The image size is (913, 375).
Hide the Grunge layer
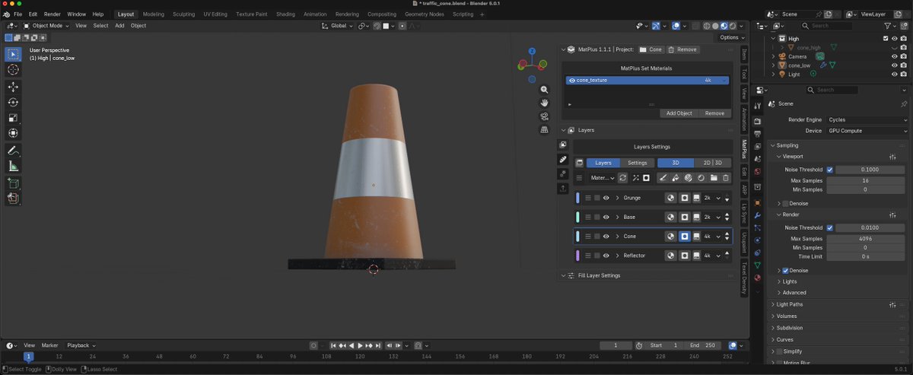pyautogui.click(x=606, y=198)
